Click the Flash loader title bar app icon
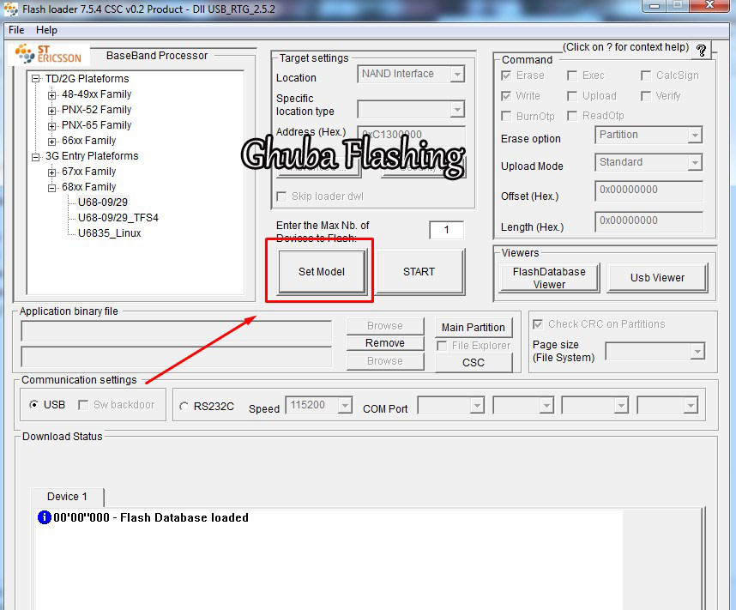The width and height of the screenshot is (736, 610). click(x=10, y=9)
